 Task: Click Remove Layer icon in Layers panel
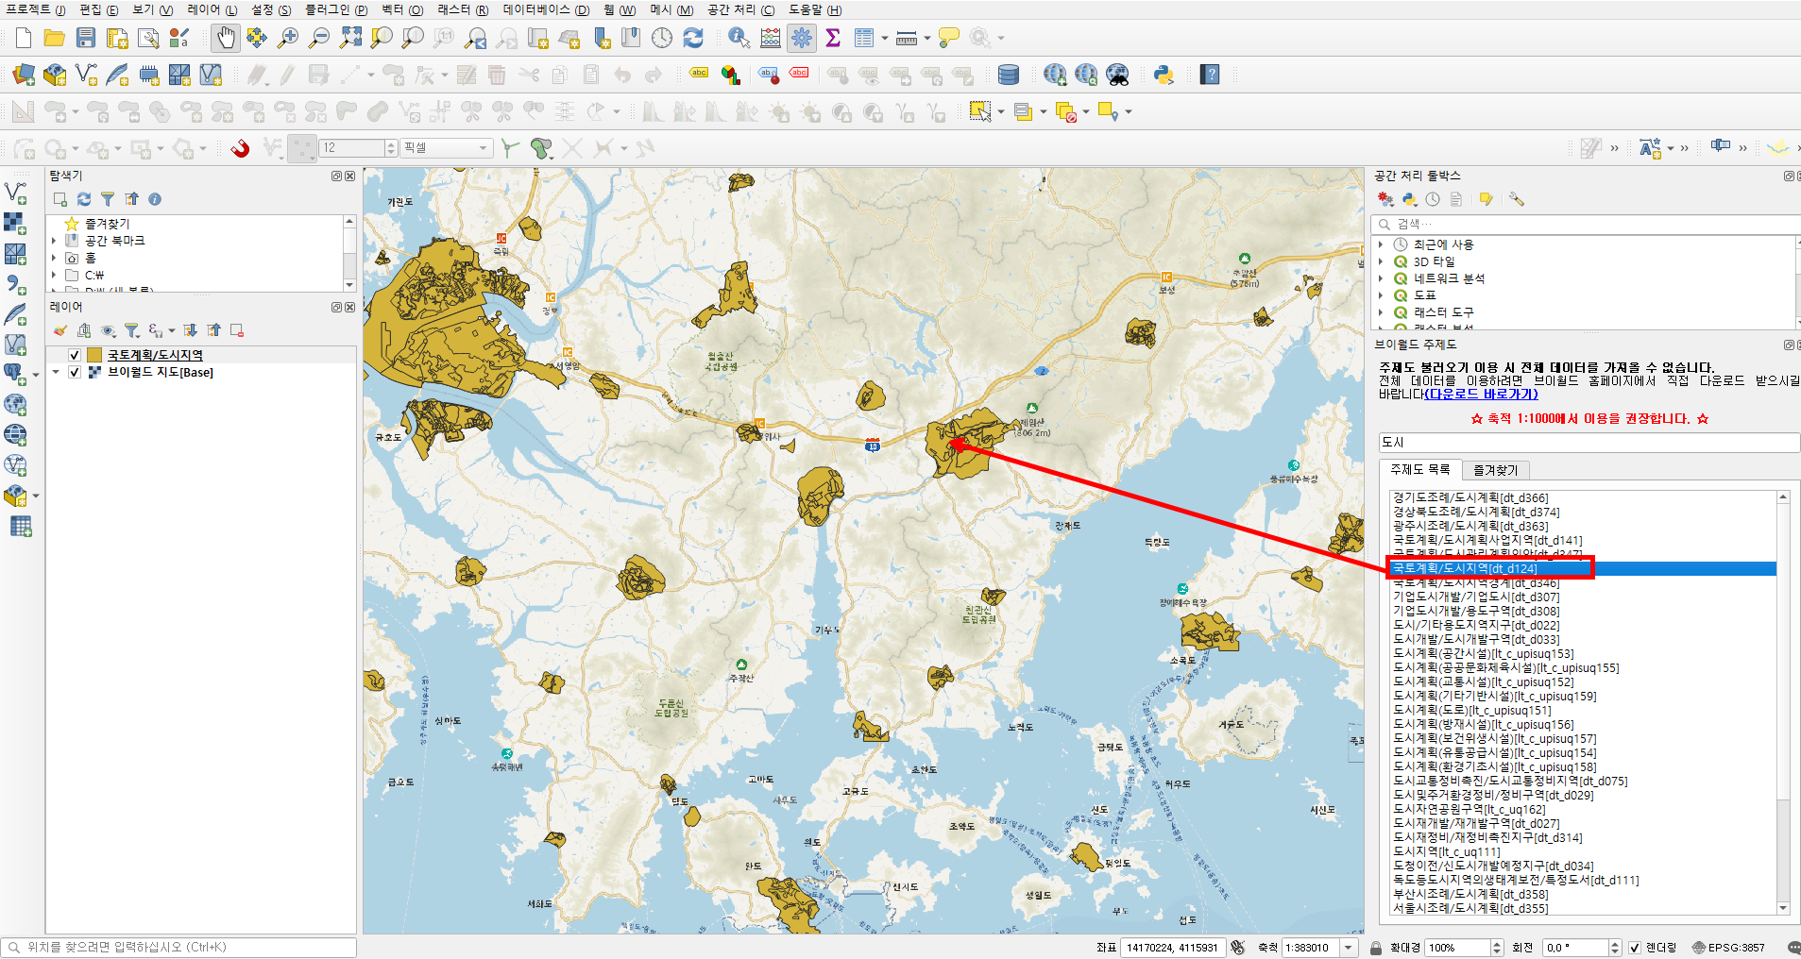pyautogui.click(x=237, y=330)
